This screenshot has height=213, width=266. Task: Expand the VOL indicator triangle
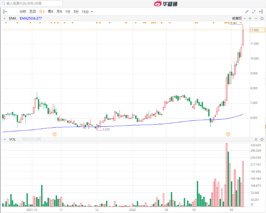click(x=5, y=140)
